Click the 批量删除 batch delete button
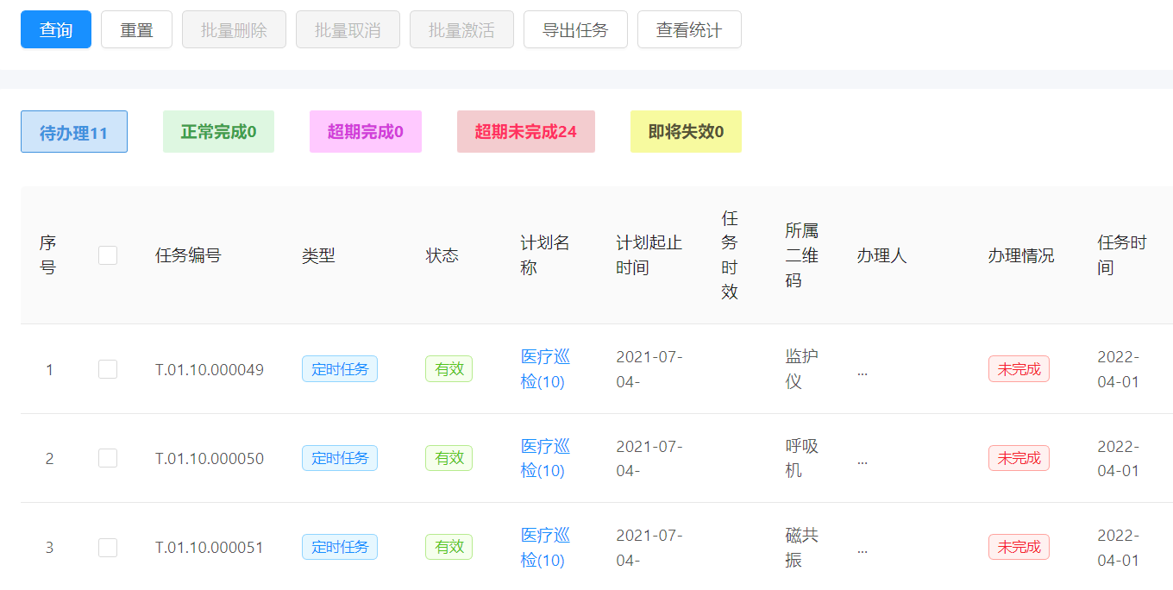 click(234, 28)
